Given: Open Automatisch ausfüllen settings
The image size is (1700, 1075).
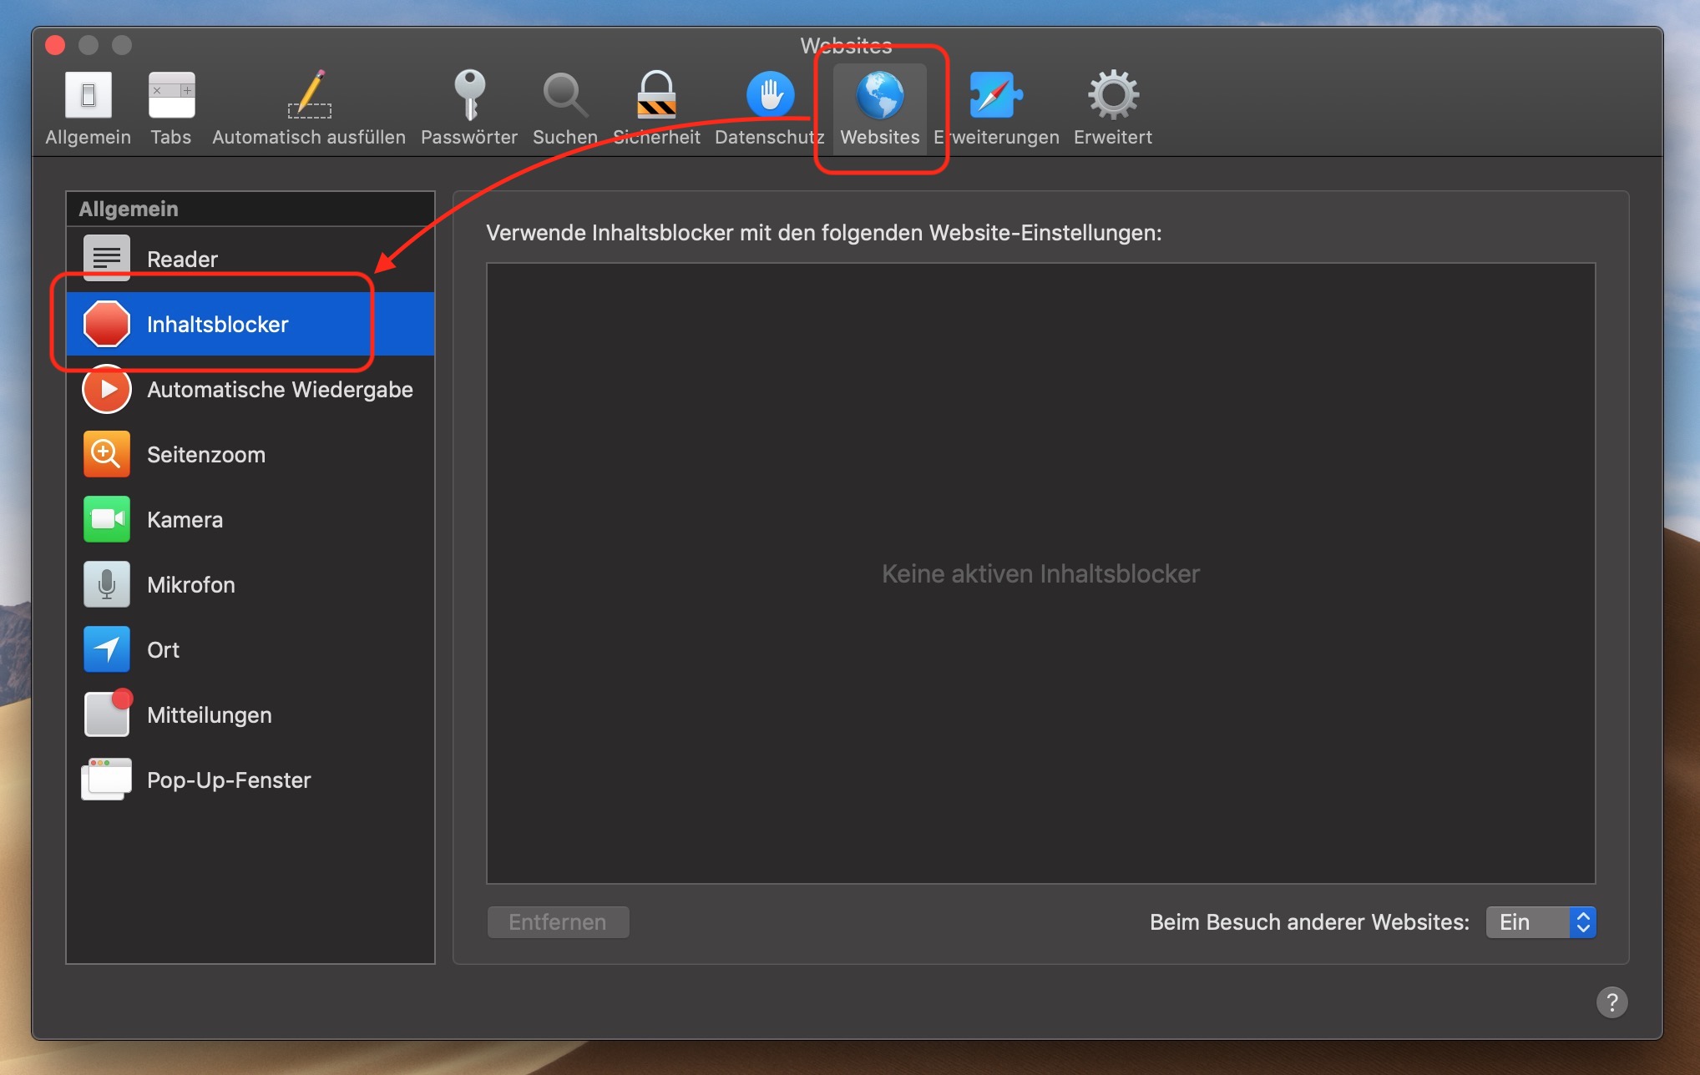Looking at the screenshot, I should coord(309,109).
